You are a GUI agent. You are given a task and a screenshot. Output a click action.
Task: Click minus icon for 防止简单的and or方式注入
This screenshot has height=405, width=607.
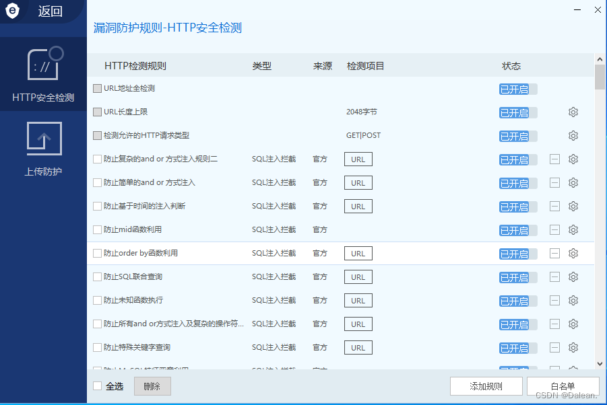point(554,183)
